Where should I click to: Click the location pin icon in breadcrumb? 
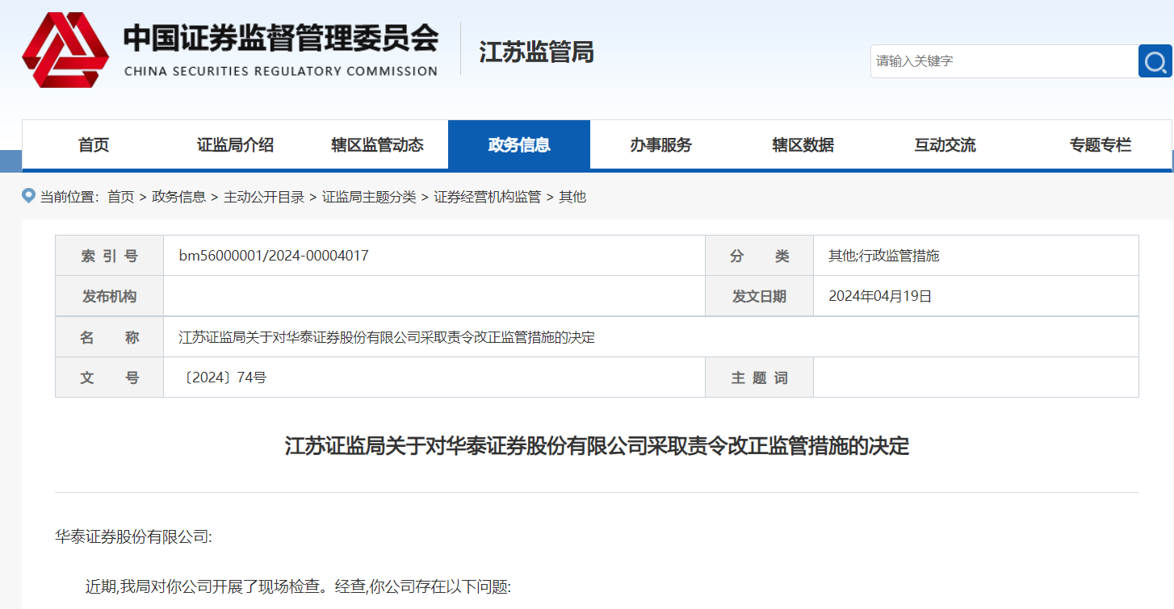pos(29,196)
